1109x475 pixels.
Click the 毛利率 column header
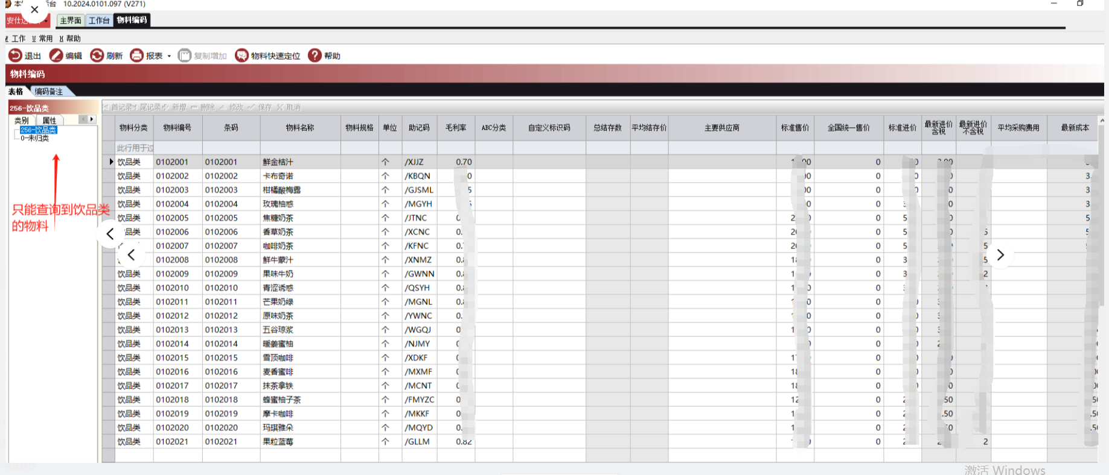point(456,128)
